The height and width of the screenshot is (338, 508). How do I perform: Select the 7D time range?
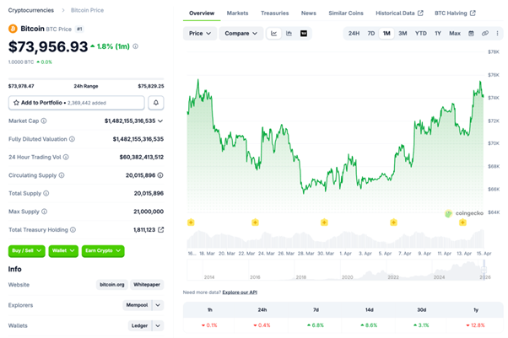(x=370, y=34)
